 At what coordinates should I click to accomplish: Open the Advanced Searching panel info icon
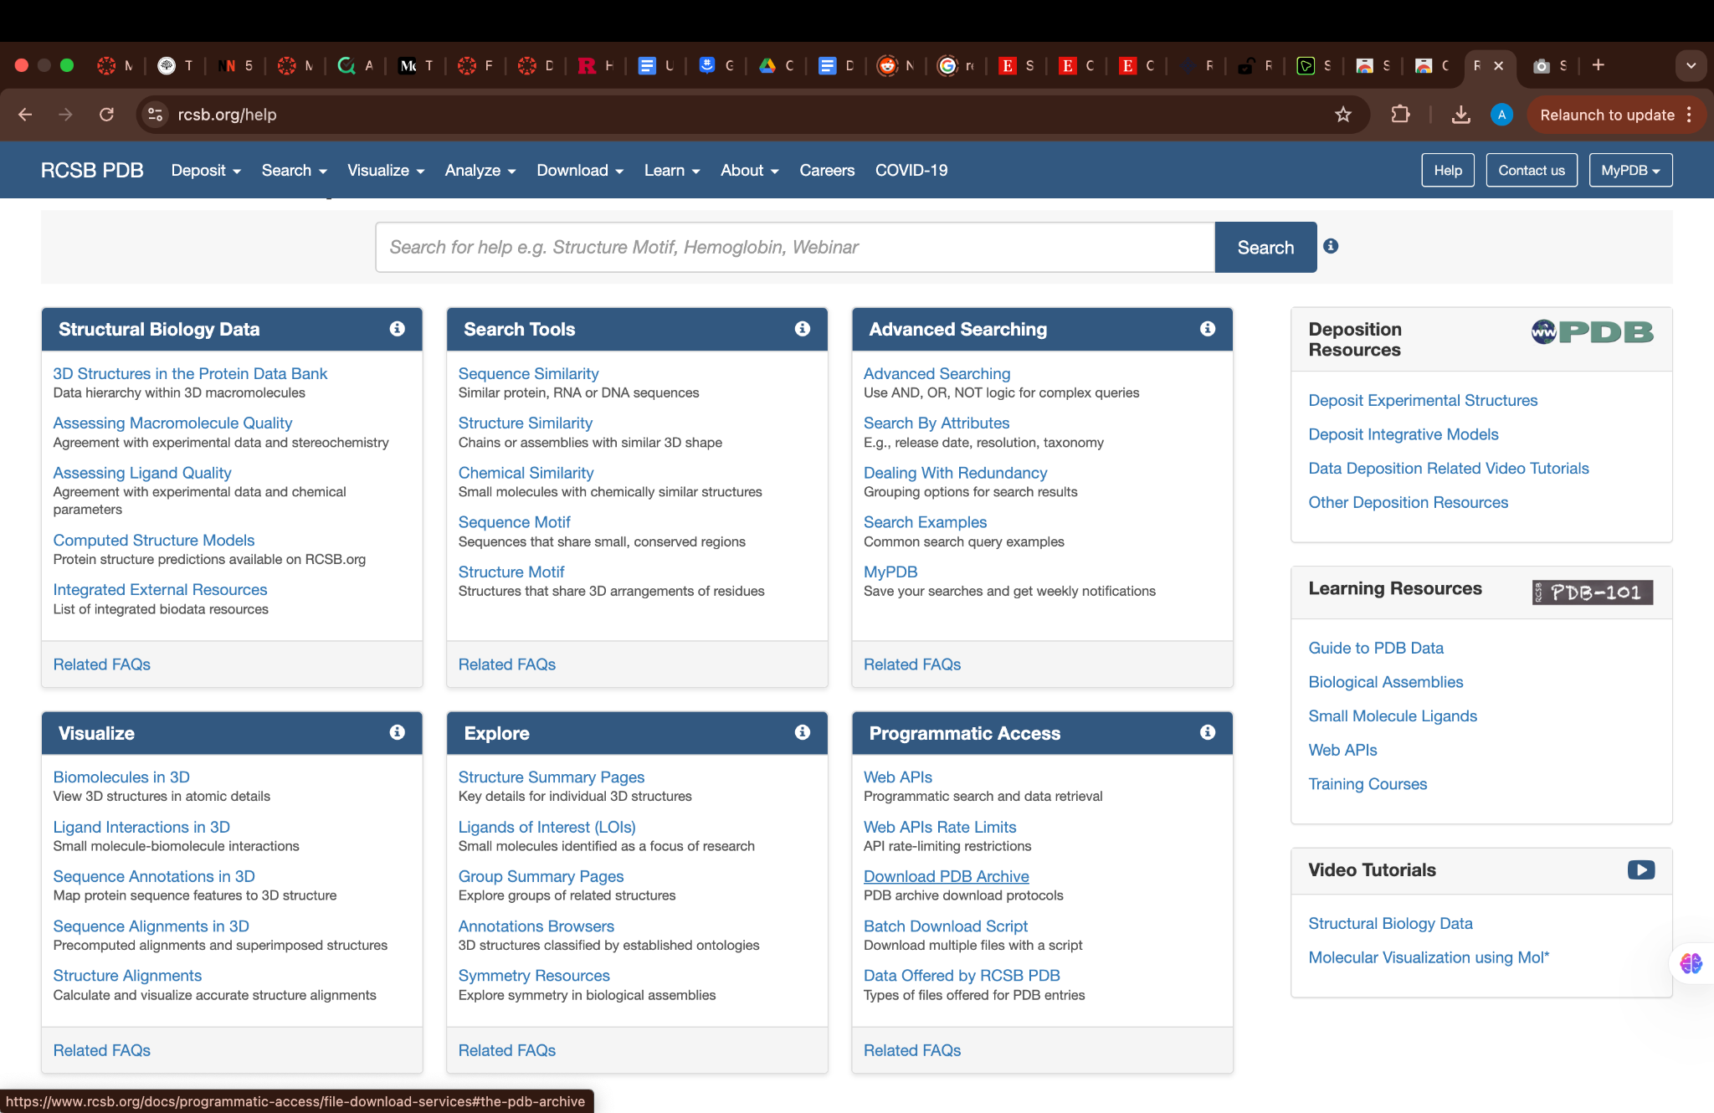[x=1208, y=328]
